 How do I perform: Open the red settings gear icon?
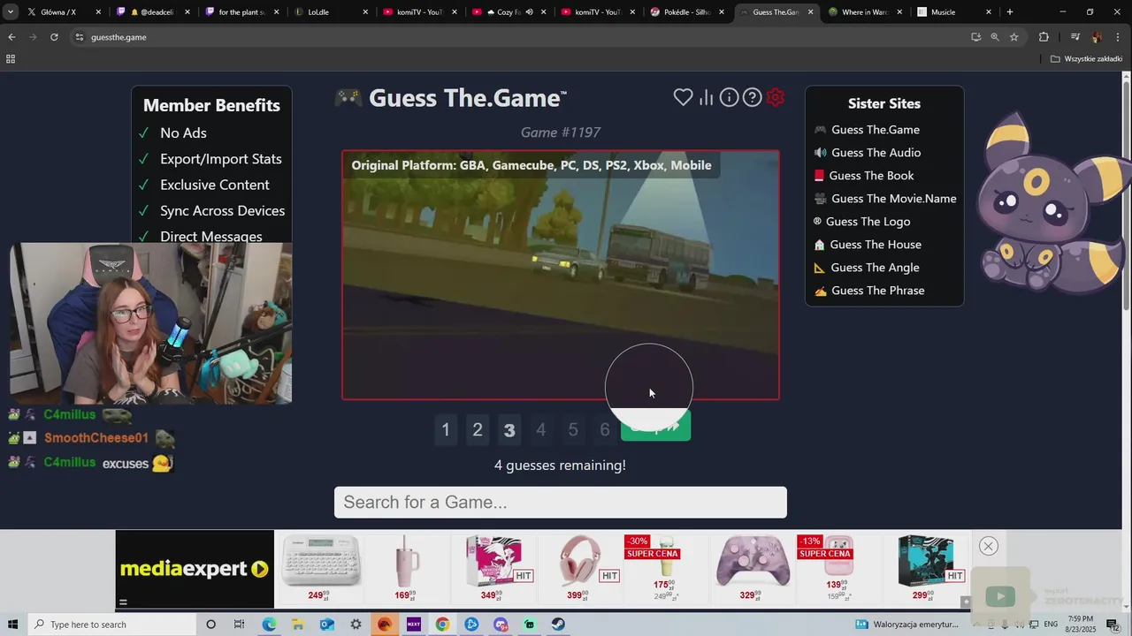(776, 97)
